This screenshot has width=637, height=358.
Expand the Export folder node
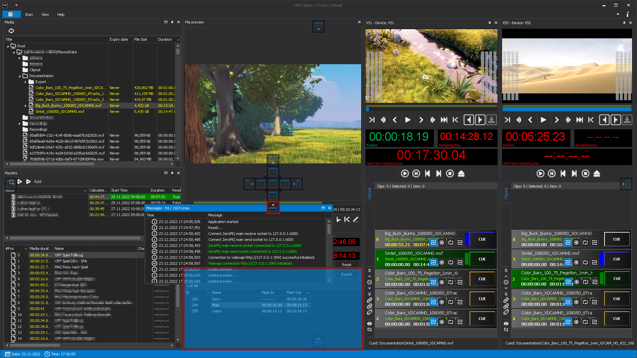[x=26, y=82]
